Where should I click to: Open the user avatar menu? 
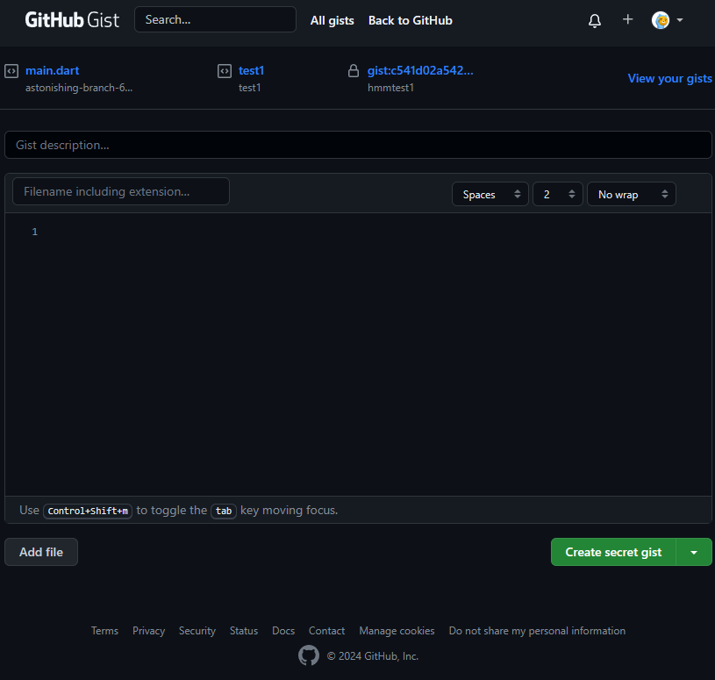[661, 20]
